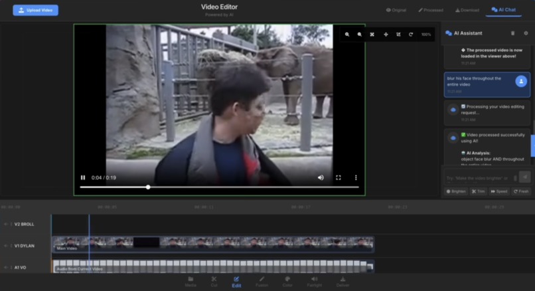The width and height of the screenshot is (535, 291).
Task: Mute the V2 BROLL track
Action: [5, 225]
